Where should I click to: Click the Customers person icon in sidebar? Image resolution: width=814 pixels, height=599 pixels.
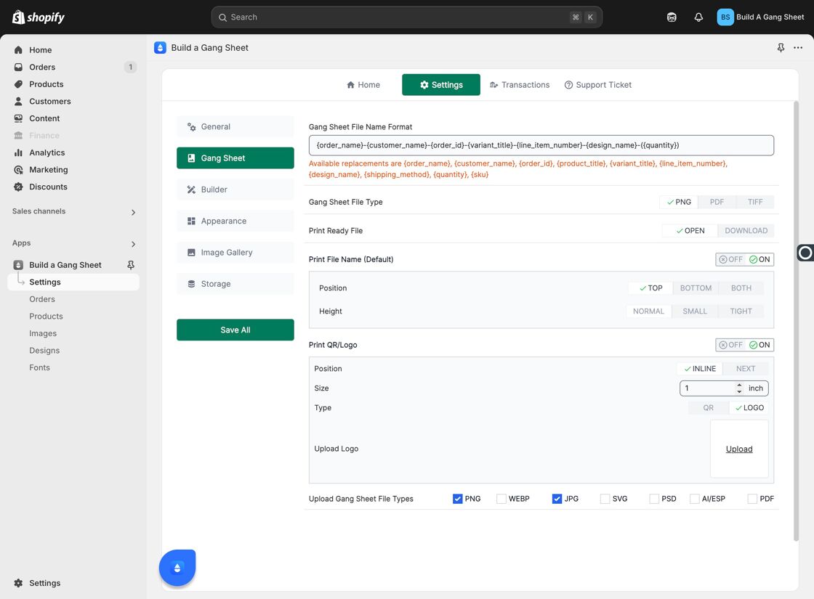[x=18, y=101]
